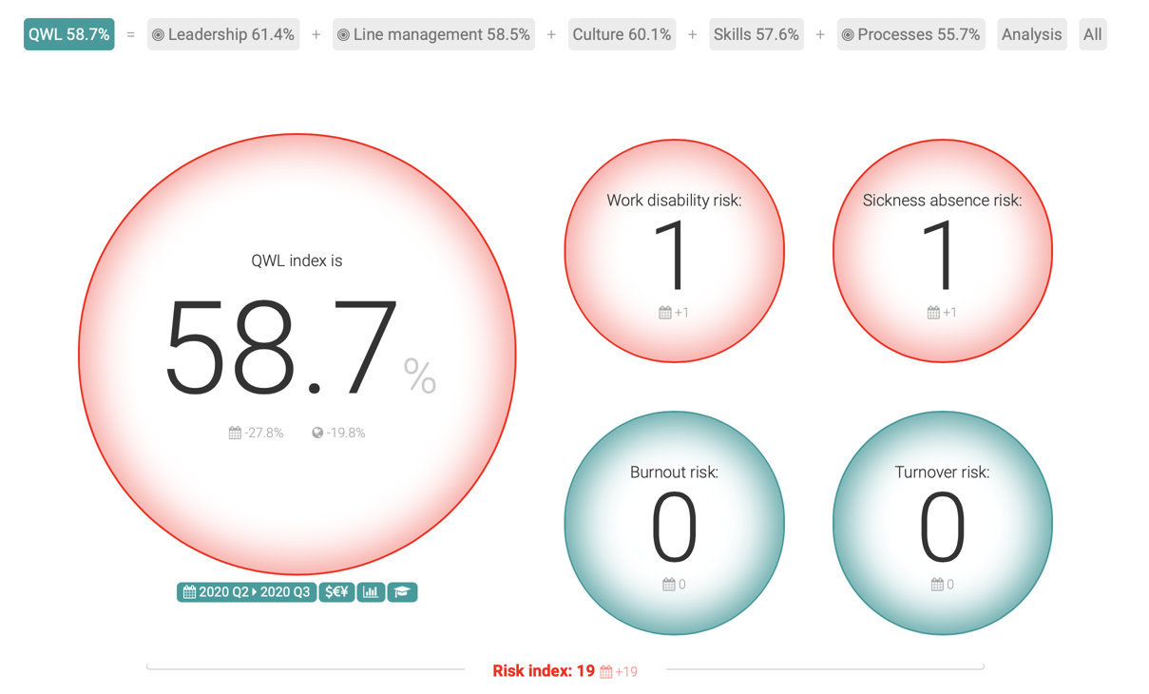Toggle the target icon beside Processes
Image resolution: width=1149 pixels, height=694 pixels.
pyautogui.click(x=850, y=34)
